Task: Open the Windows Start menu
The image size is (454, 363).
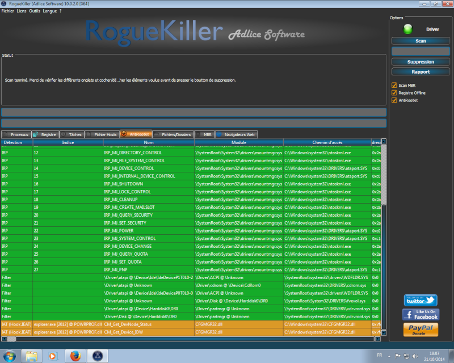Action: (10, 356)
